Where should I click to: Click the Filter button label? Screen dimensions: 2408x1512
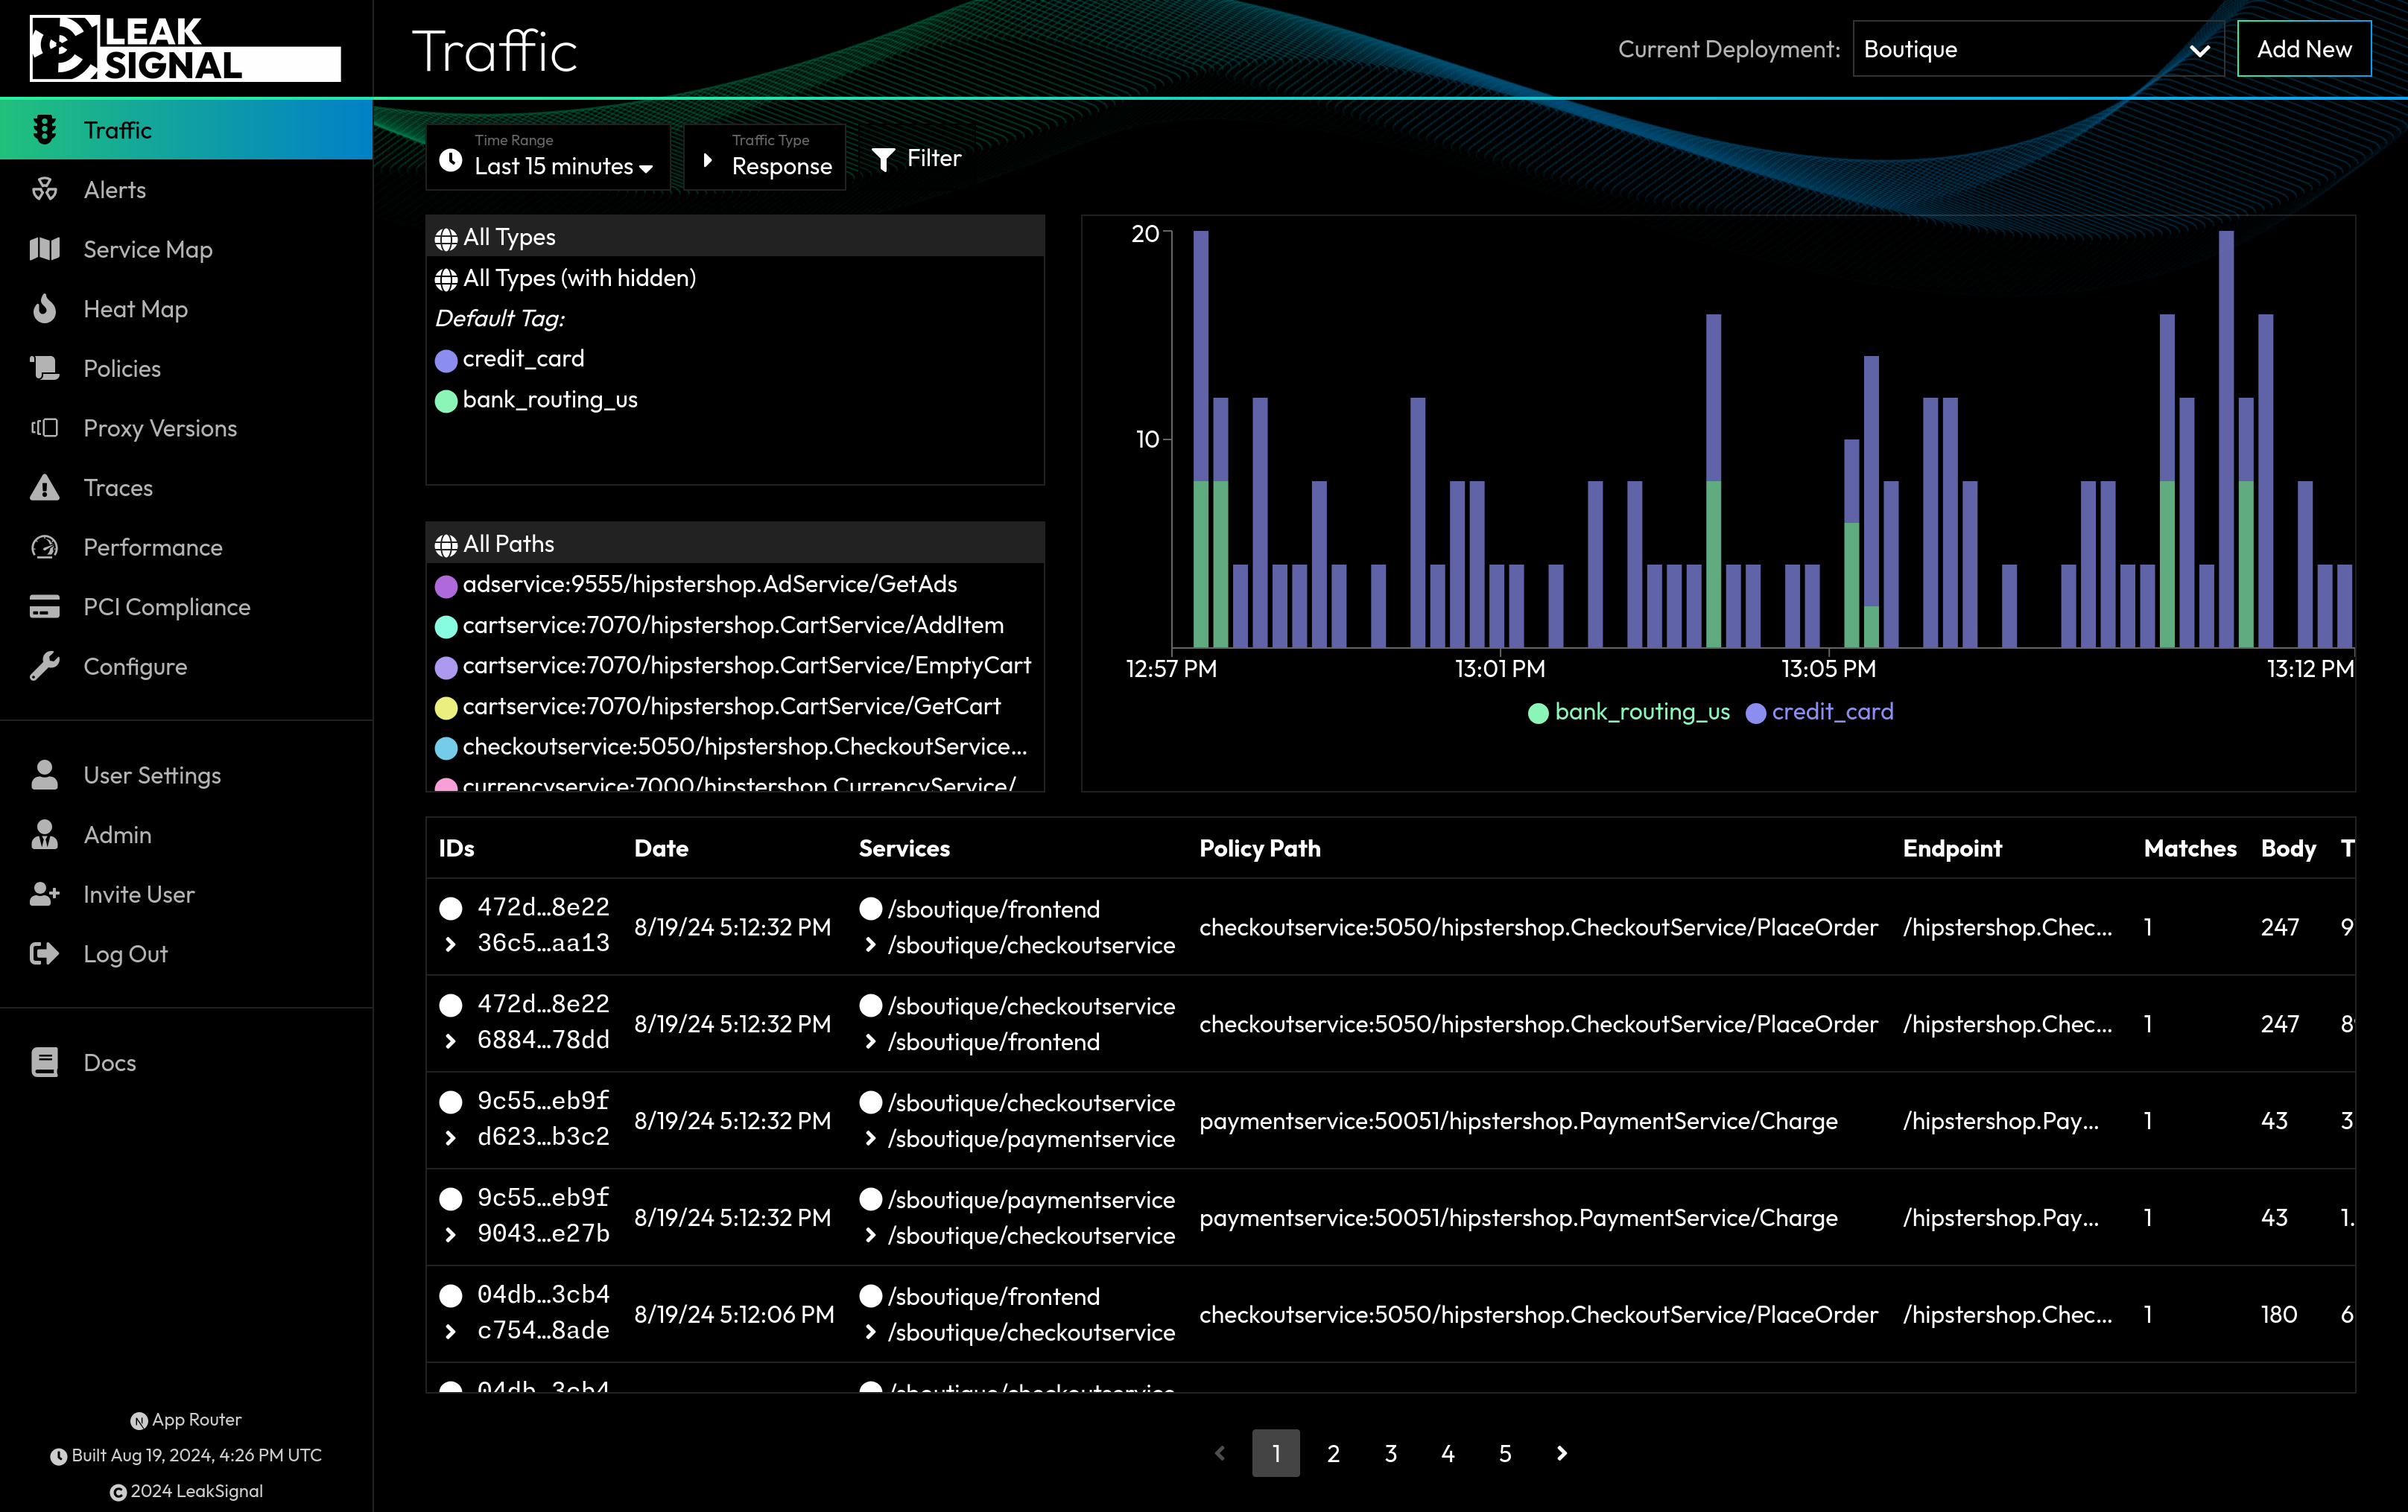[934, 158]
